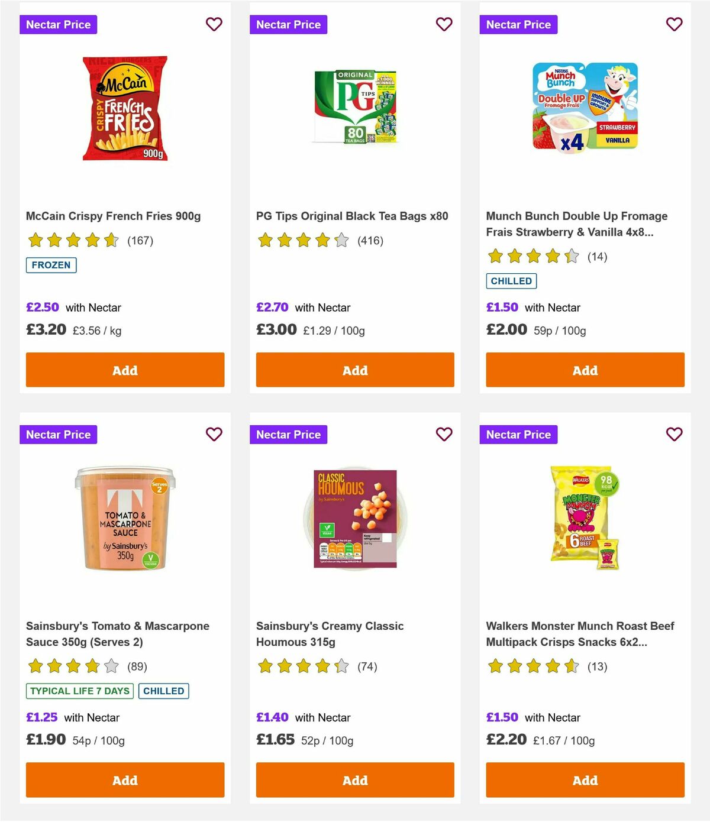
Task: Click the heart icon on PG Tips tea bags
Action: pyautogui.click(x=444, y=24)
